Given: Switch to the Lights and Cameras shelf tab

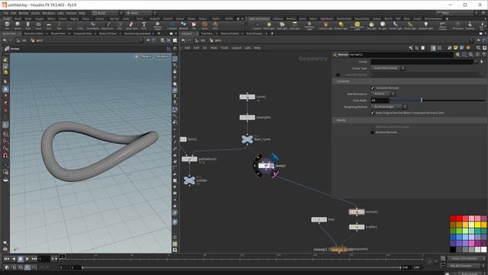Looking at the screenshot, I should (x=259, y=18).
